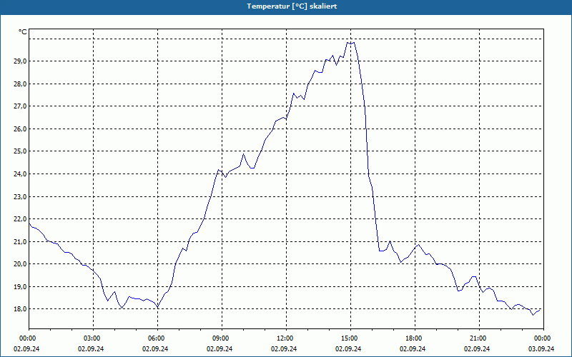Select the 28,0 y-axis label
Screen dimensions: 572x357
tap(20, 84)
